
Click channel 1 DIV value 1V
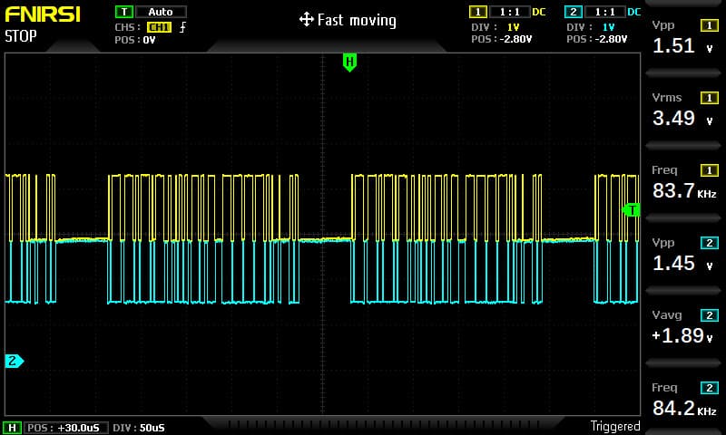point(513,27)
